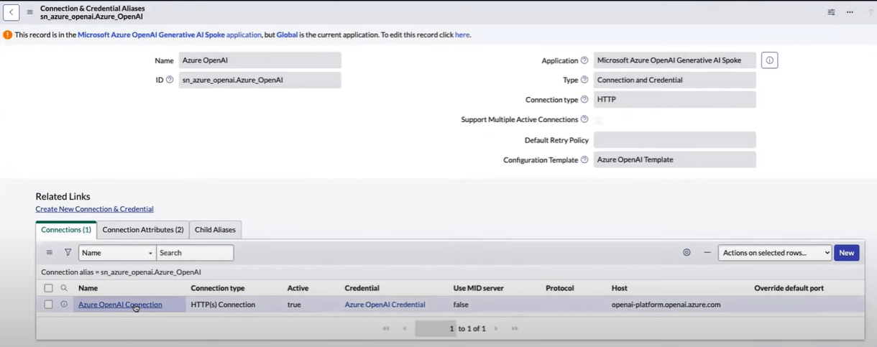Jump to first page of list
The image size is (877, 347).
click(x=386, y=328)
